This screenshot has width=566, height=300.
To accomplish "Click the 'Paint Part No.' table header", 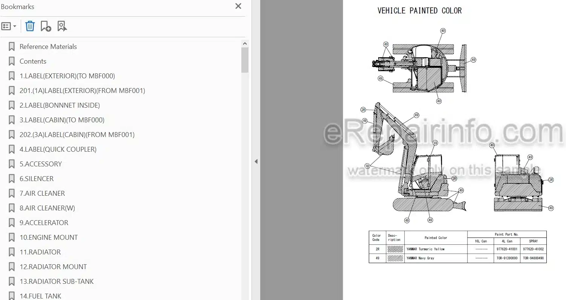I will point(506,235).
